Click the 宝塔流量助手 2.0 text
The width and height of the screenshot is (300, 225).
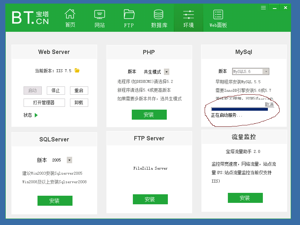(x=243, y=151)
